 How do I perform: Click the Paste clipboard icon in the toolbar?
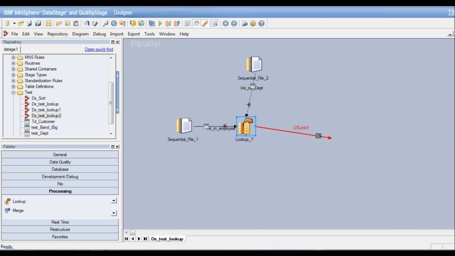point(76,23)
